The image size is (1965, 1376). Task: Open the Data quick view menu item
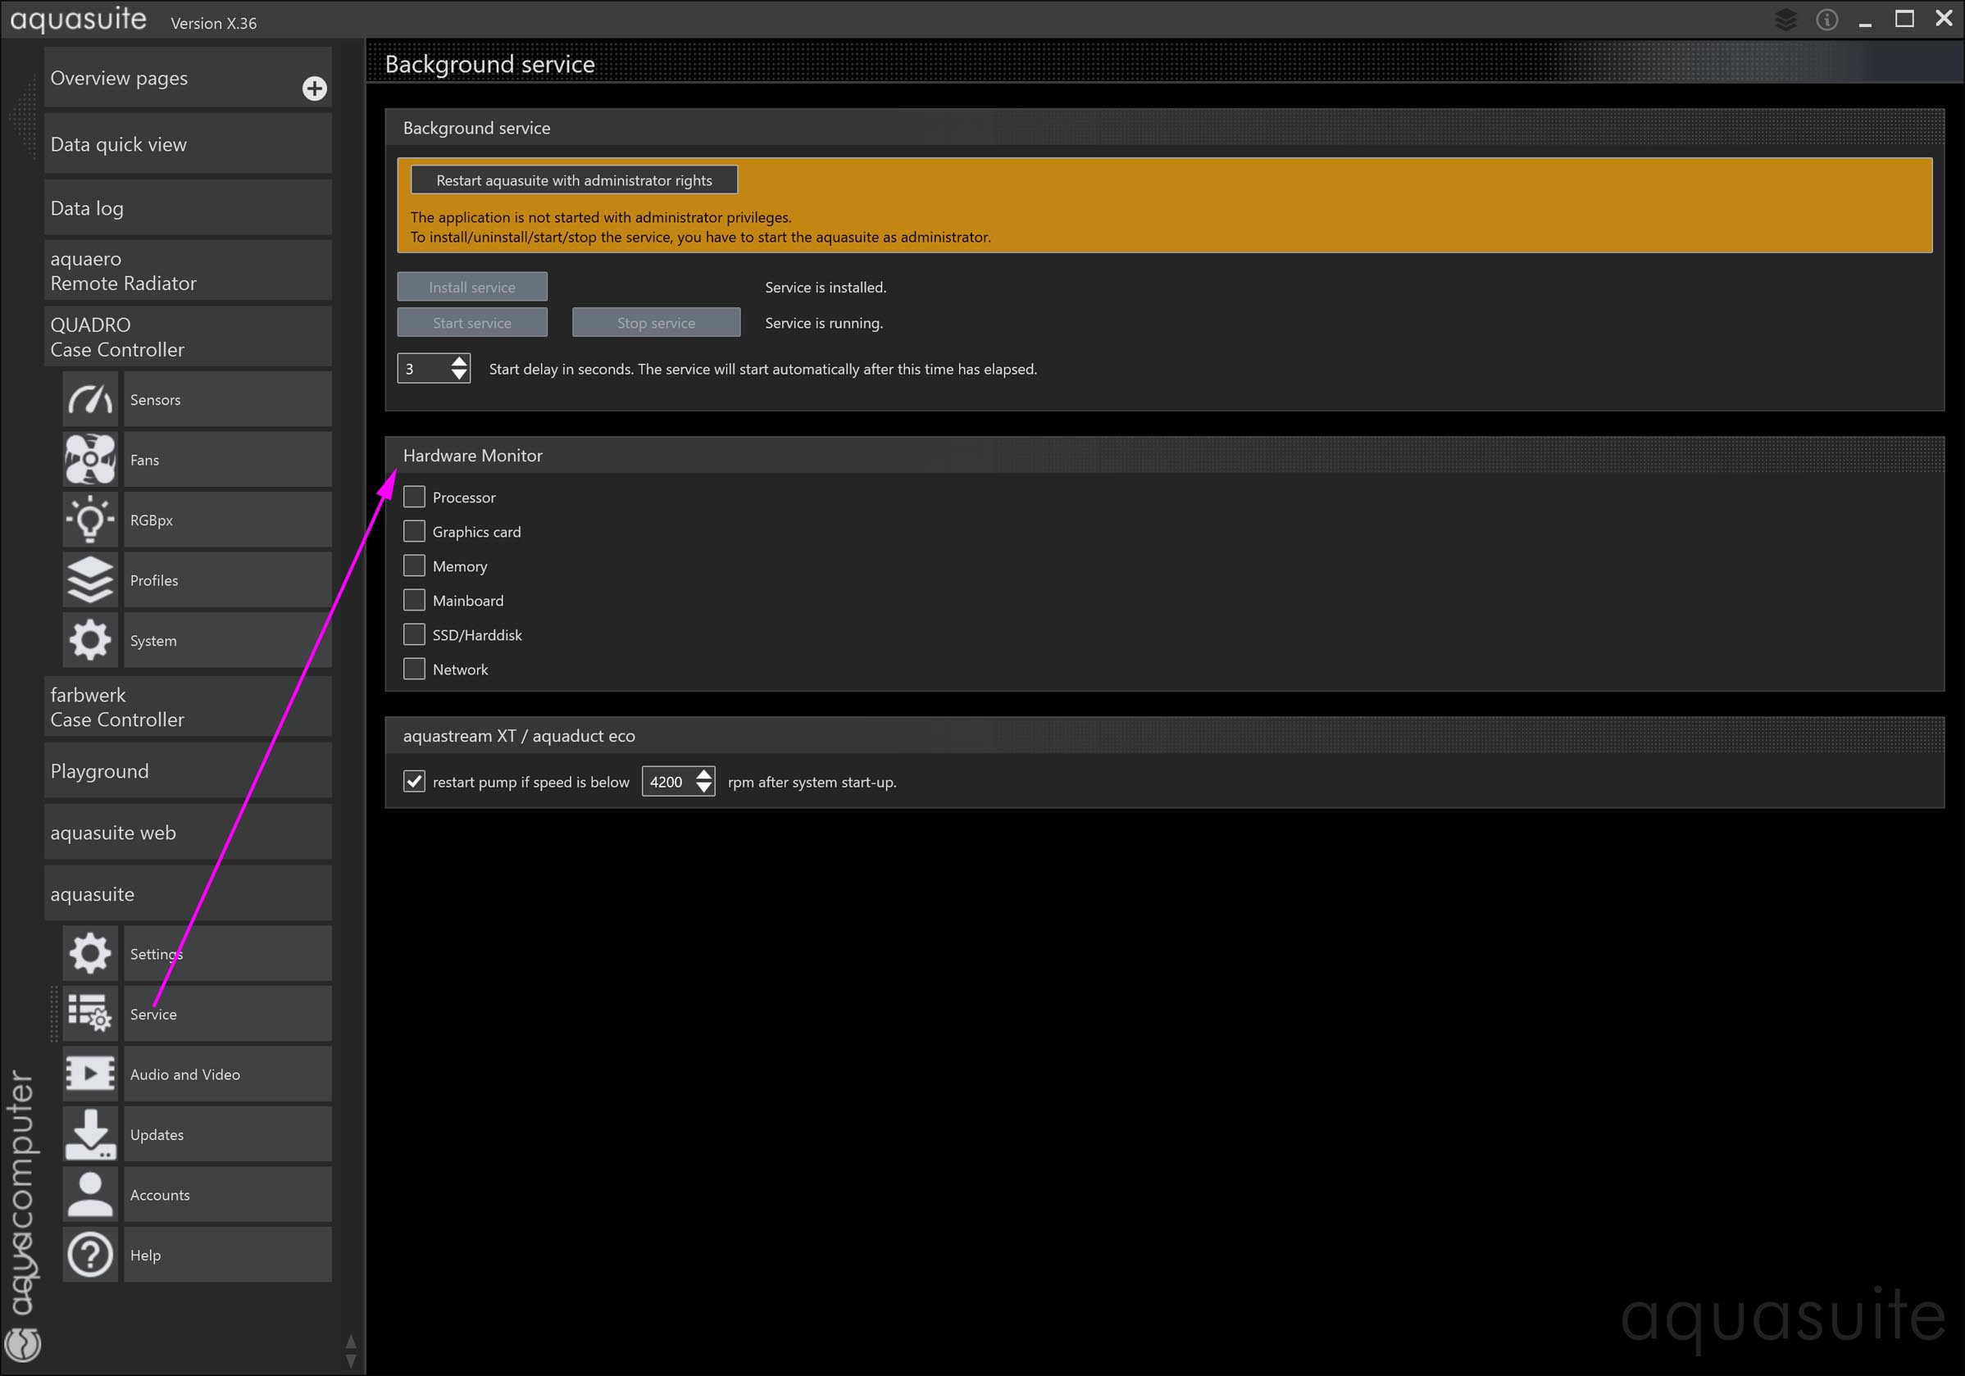point(188,144)
